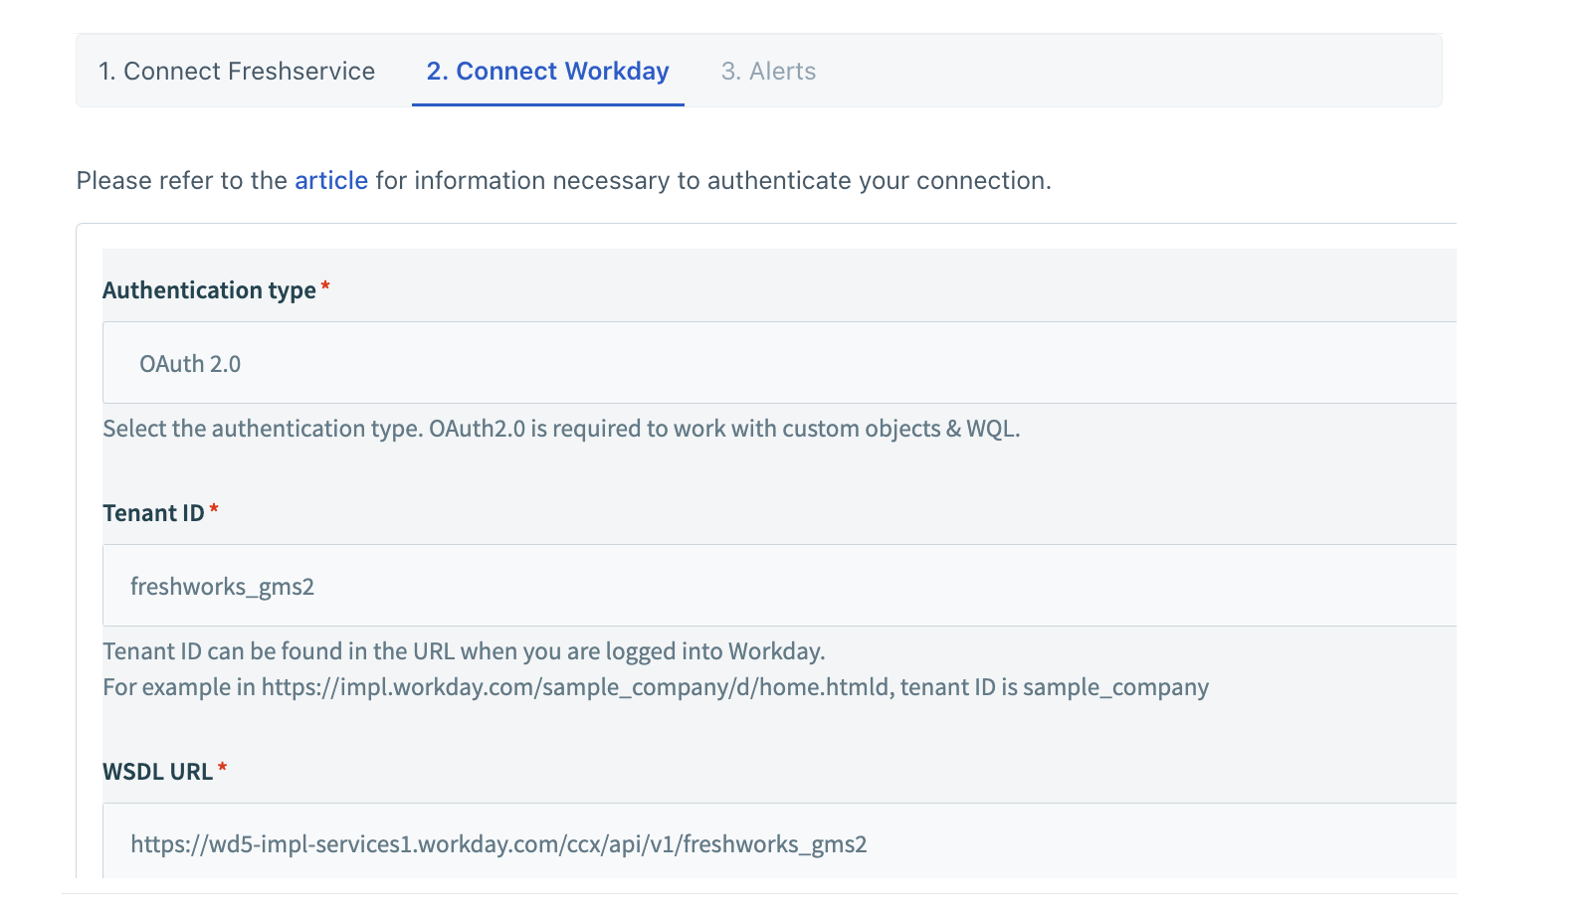Open the Authentication type dropdown showing OAuth 2.0
The height and width of the screenshot is (909, 1586).
coord(779,363)
